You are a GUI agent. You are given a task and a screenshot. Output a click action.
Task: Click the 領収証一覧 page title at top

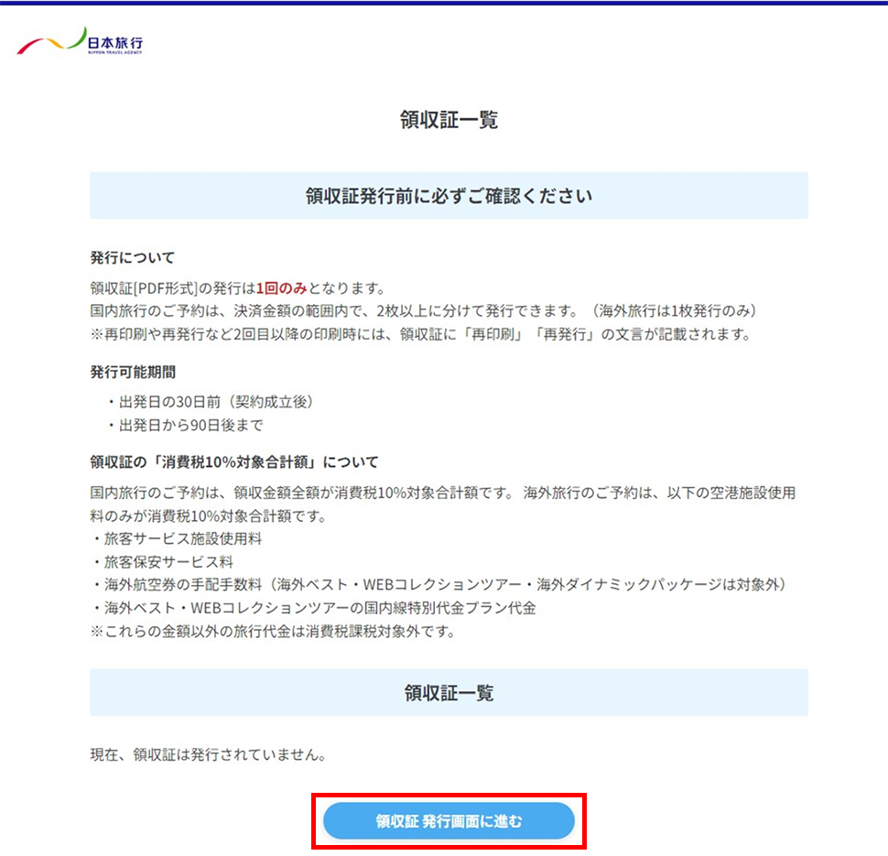tap(449, 120)
